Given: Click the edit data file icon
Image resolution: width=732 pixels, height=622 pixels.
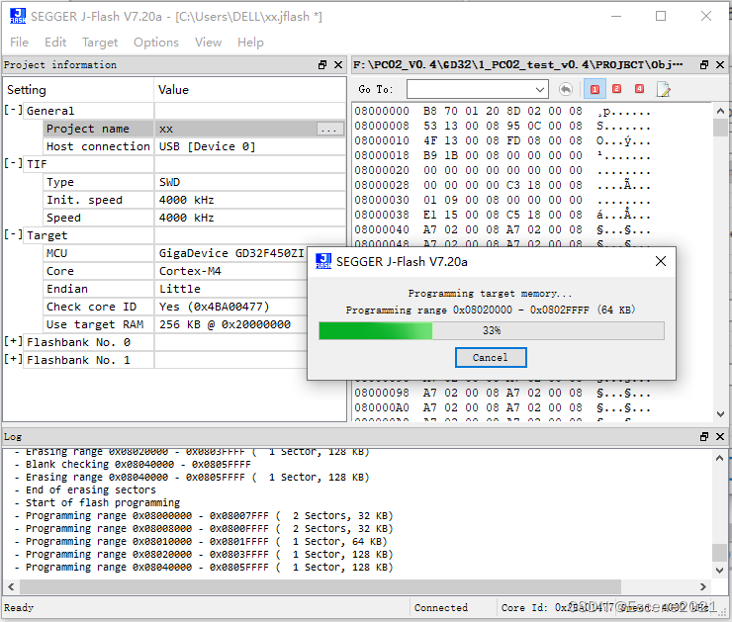Looking at the screenshot, I should click(663, 89).
